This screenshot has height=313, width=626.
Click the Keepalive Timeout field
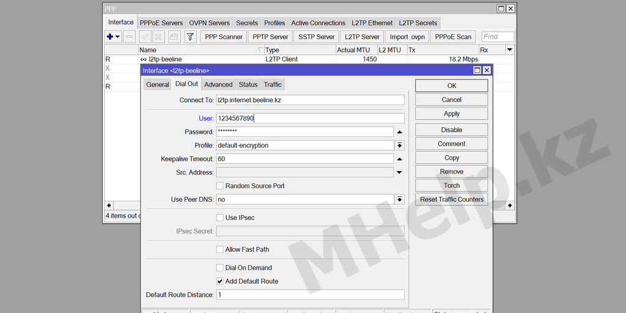pyautogui.click(x=305, y=159)
